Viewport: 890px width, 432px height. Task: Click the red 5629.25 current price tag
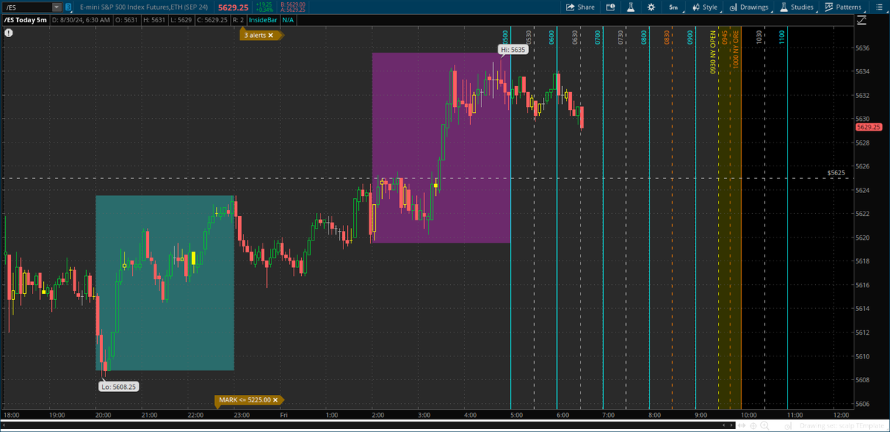click(x=867, y=127)
